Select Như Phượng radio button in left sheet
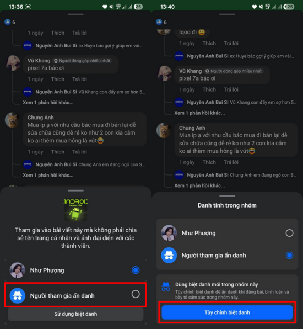Screen dimensions: 303x329 136,270
